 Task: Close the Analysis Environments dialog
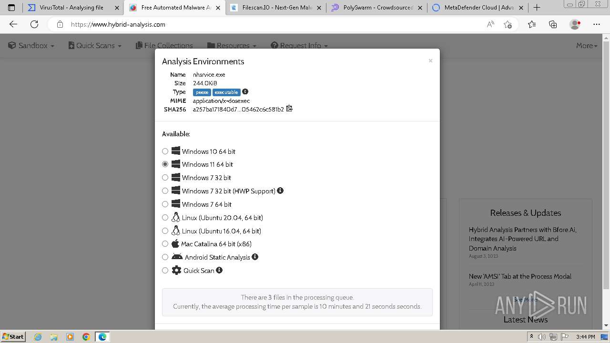[x=430, y=61]
